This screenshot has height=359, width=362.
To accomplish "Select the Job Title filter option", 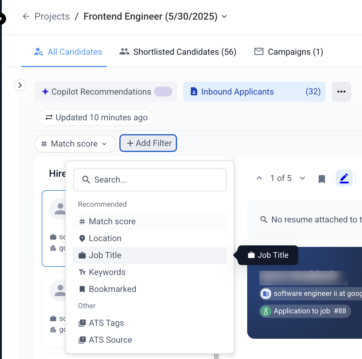I will (150, 255).
